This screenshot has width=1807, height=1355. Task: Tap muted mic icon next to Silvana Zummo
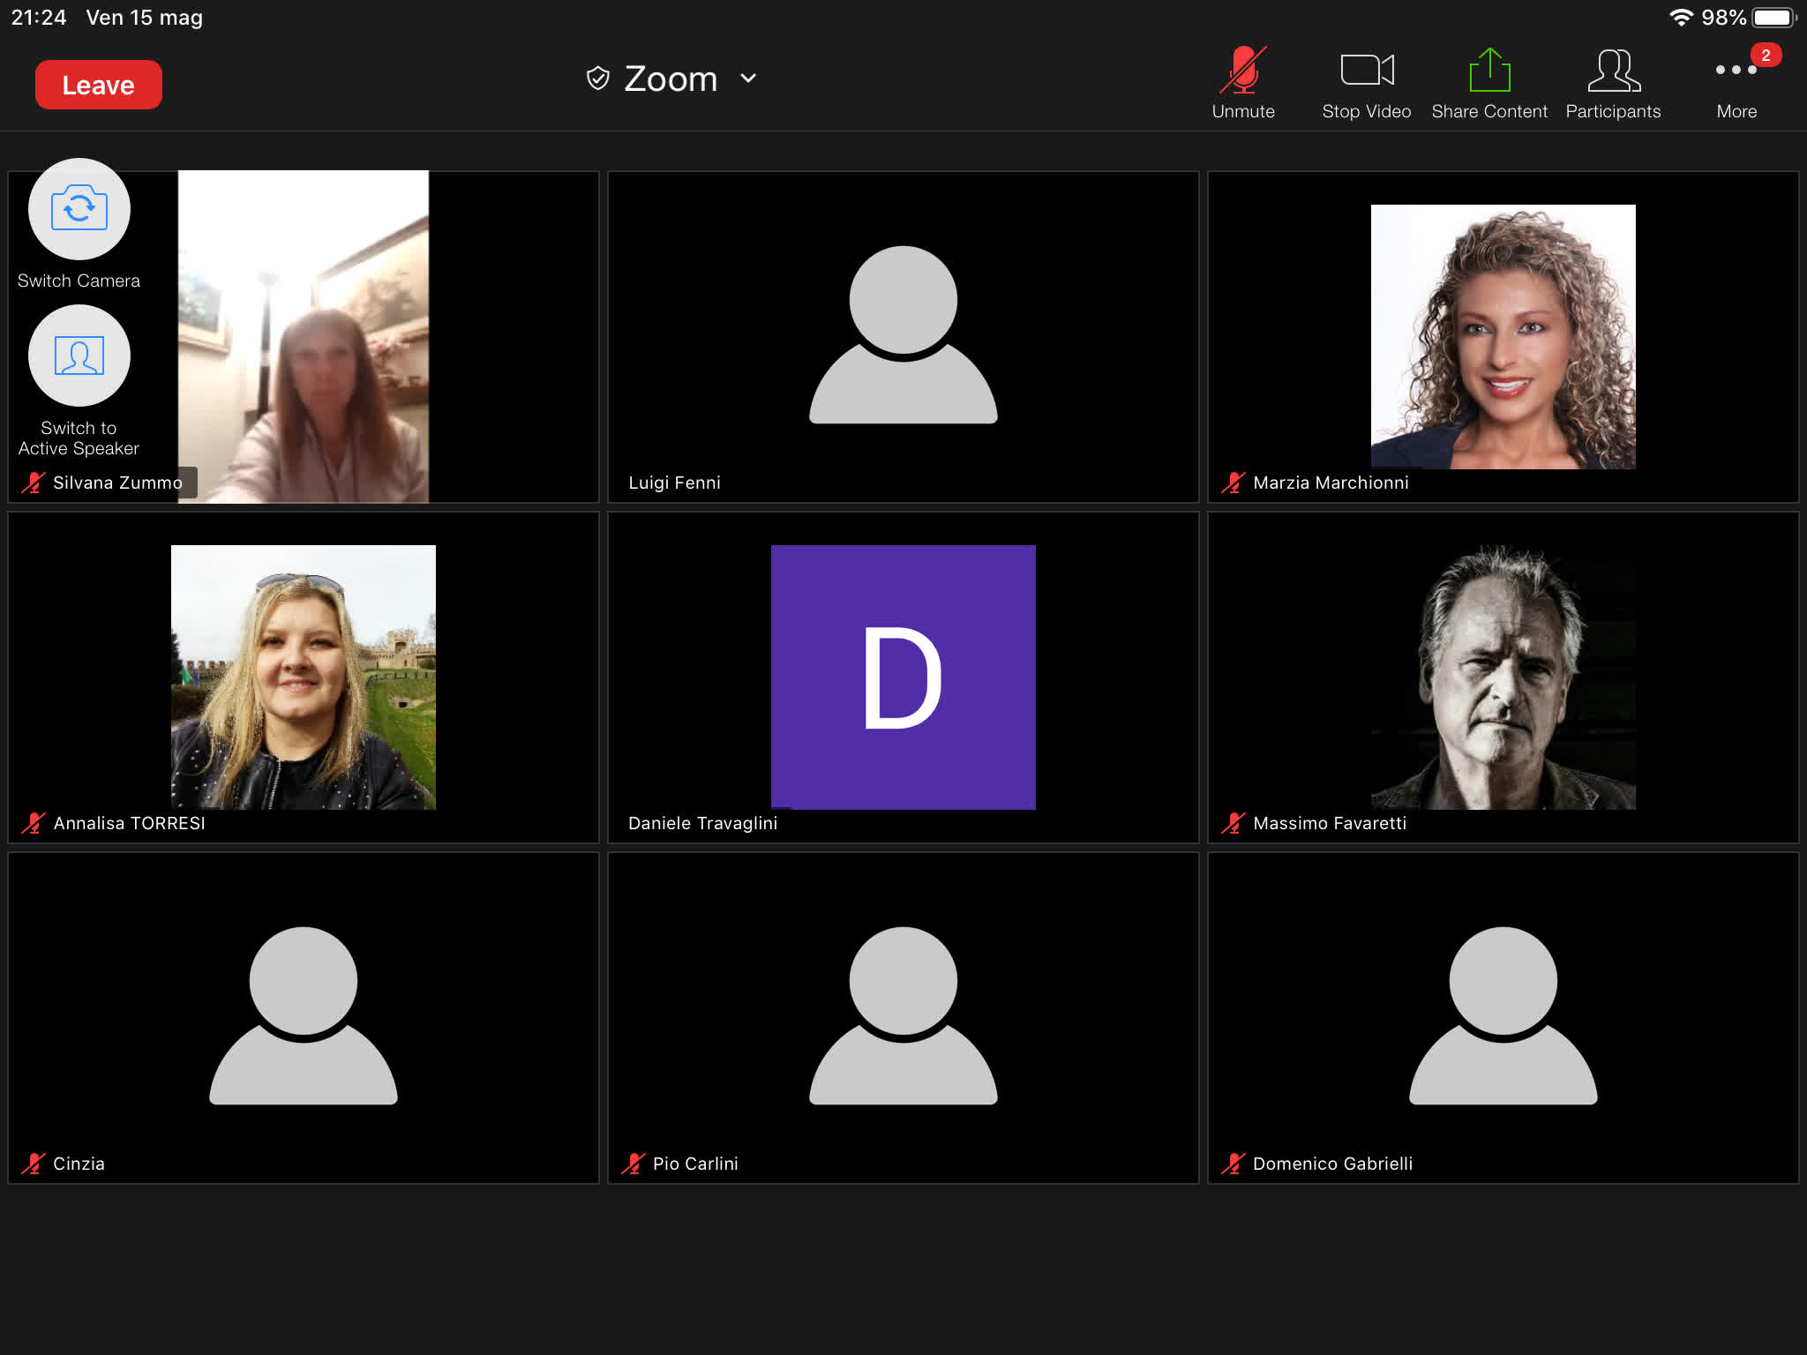tap(33, 483)
